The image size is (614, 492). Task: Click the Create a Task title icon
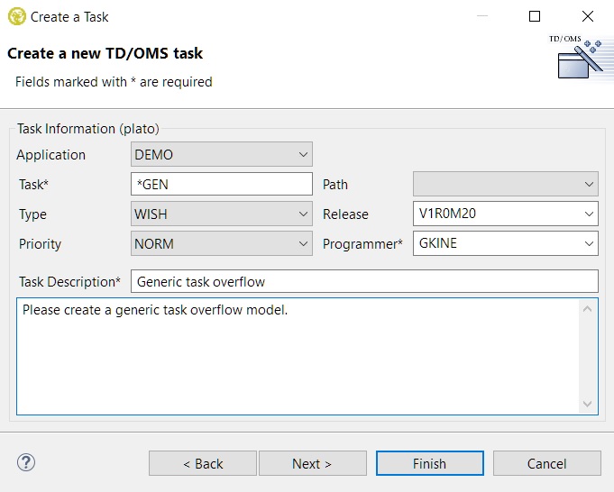click(x=16, y=16)
